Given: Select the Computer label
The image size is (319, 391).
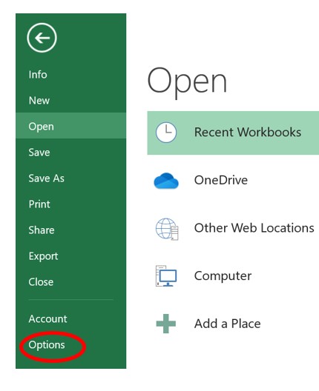Looking at the screenshot, I should point(223,276).
